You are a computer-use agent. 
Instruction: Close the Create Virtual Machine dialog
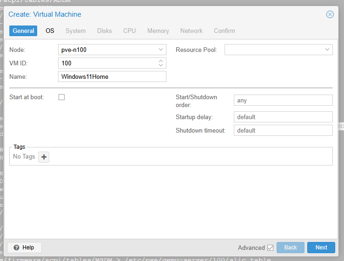tap(330, 14)
